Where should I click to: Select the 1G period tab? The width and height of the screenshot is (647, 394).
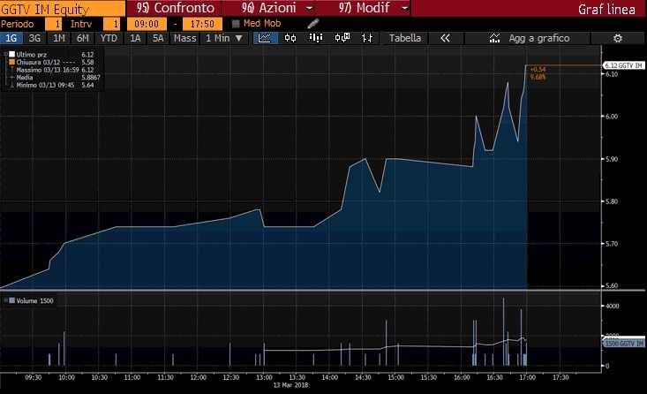[x=11, y=39]
